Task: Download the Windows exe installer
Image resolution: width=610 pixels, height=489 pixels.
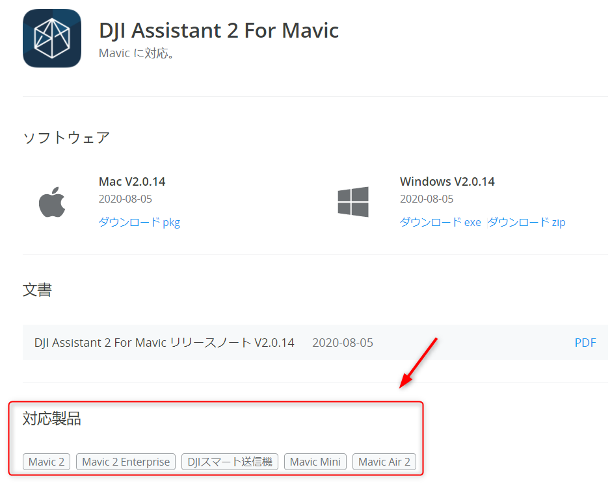Action: tap(440, 222)
